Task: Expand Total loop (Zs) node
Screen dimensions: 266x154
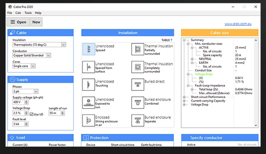Action: [192, 89]
